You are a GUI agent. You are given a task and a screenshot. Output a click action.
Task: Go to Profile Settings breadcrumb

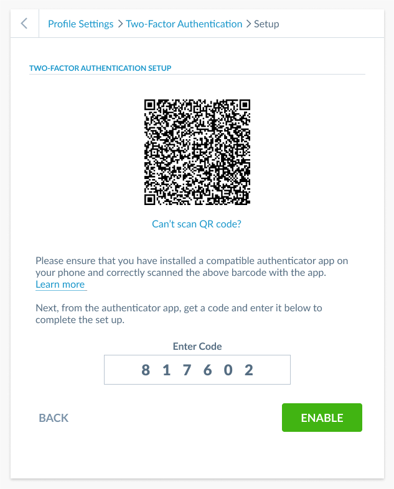click(80, 24)
